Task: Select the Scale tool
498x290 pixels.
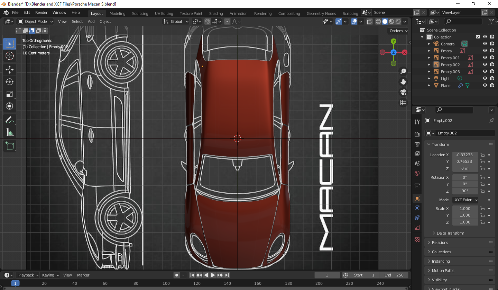Action: (x=10, y=94)
